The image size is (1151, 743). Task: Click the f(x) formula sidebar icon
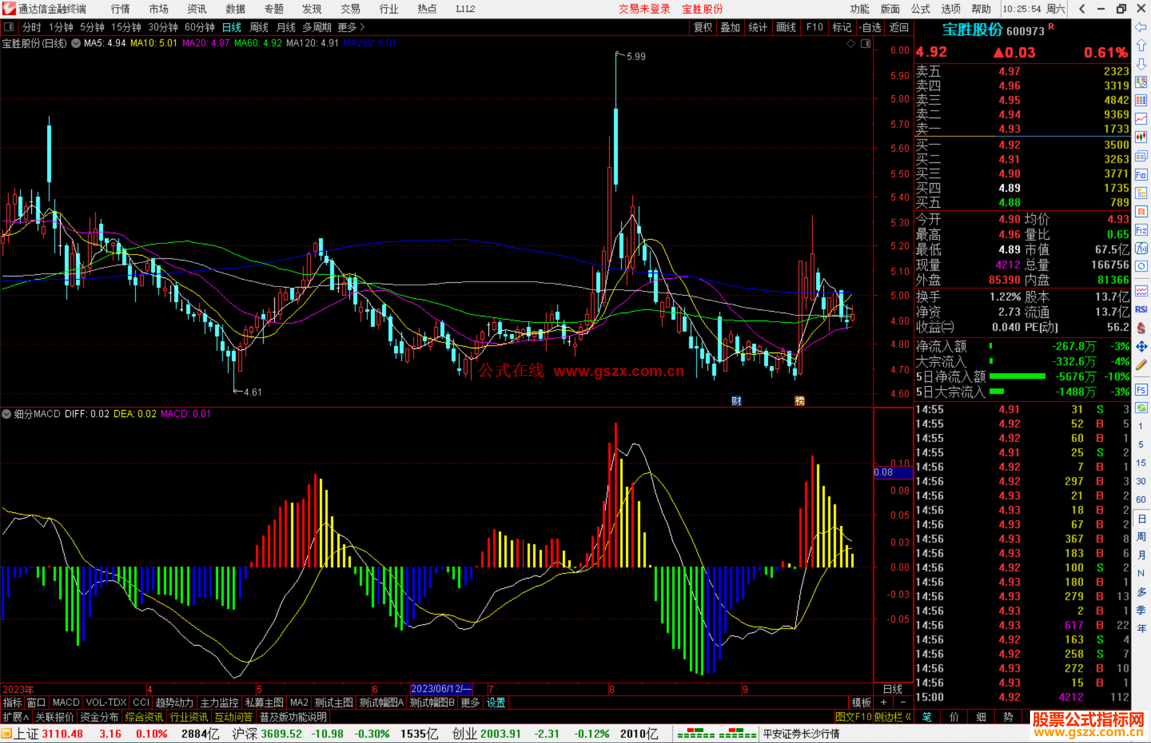click(1141, 248)
